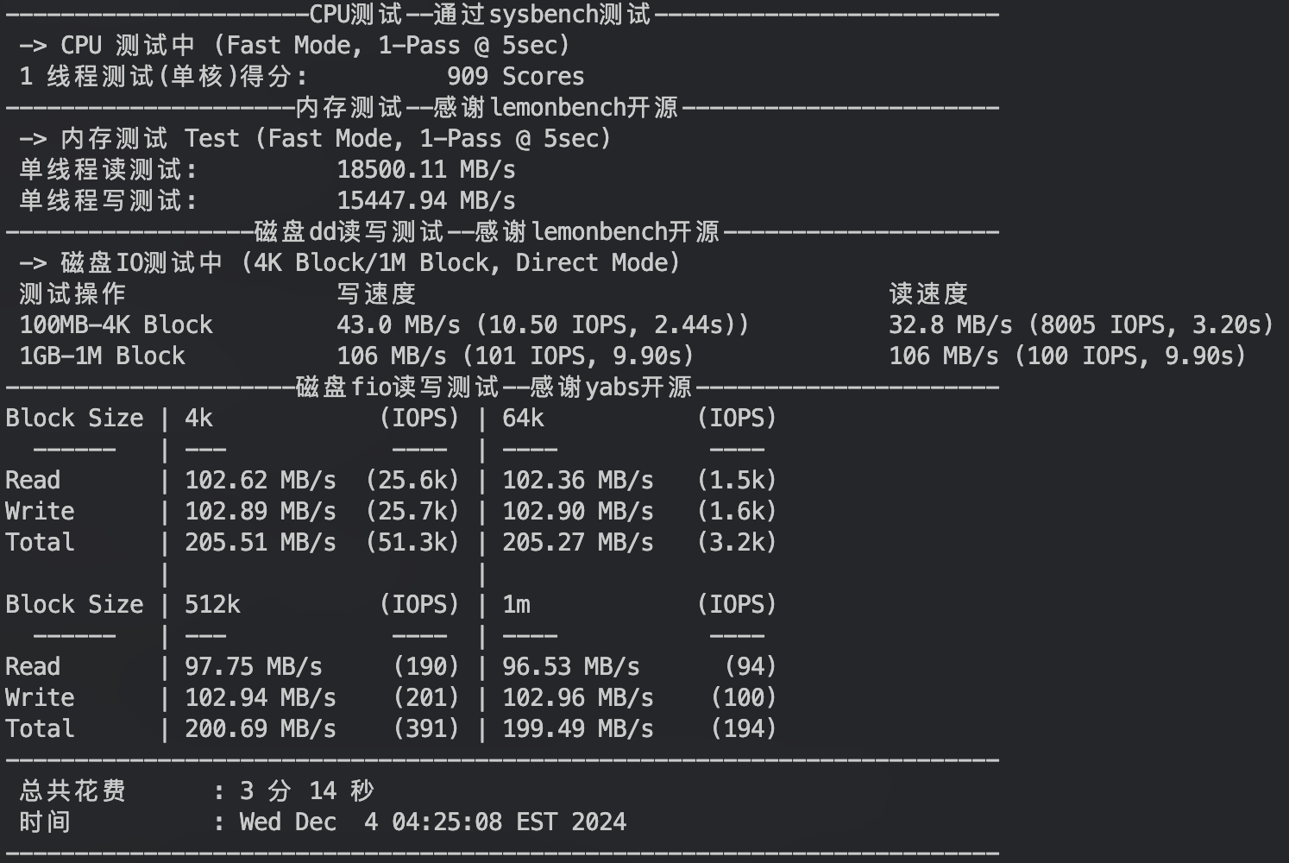The height and width of the screenshot is (863, 1289).
Task: Click the 32.8 MB/s read speed value
Action: click(x=950, y=325)
